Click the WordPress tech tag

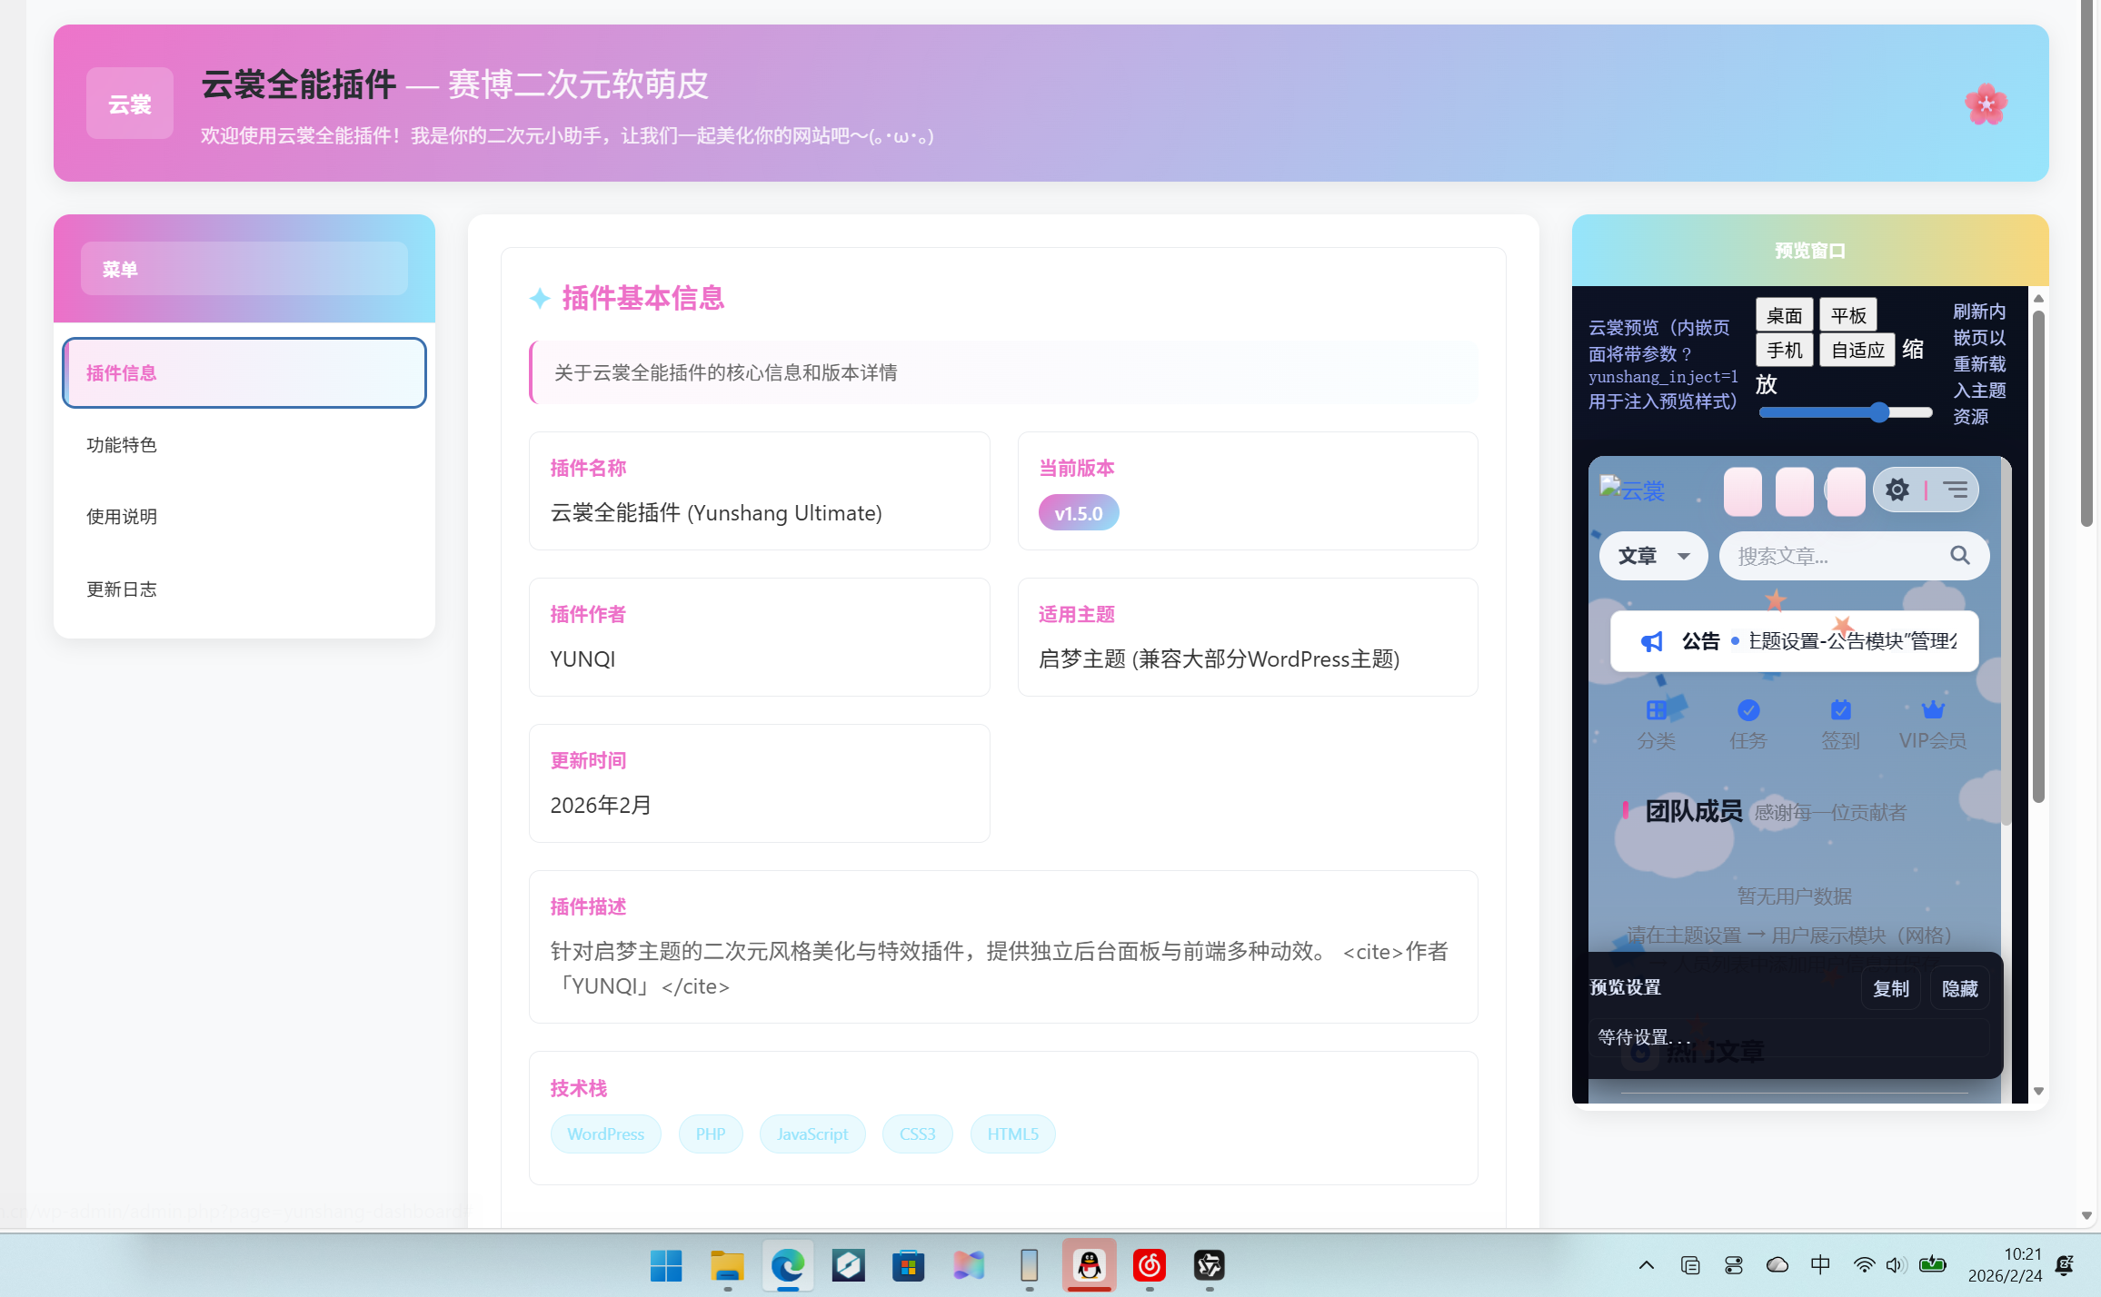click(605, 1134)
